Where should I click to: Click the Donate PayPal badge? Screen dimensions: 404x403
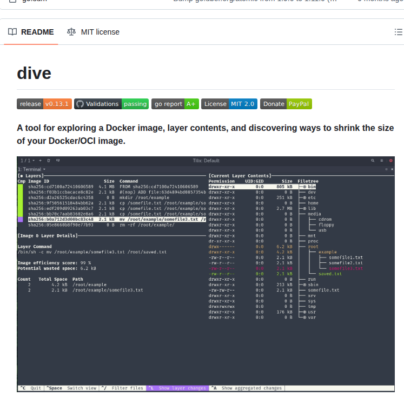286,104
